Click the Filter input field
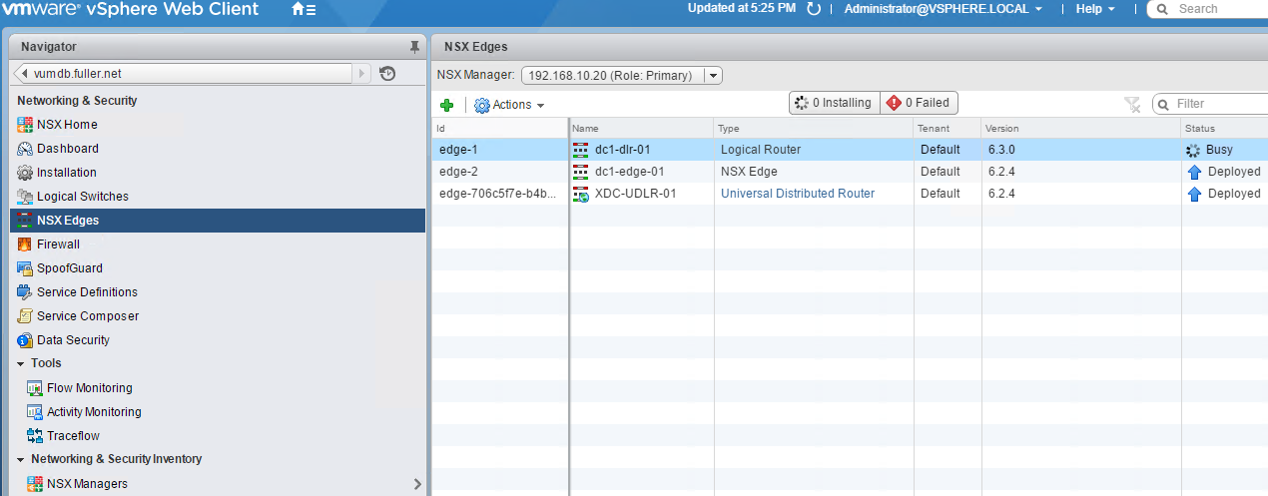Screen dimensions: 1268x496 coord(1210,104)
